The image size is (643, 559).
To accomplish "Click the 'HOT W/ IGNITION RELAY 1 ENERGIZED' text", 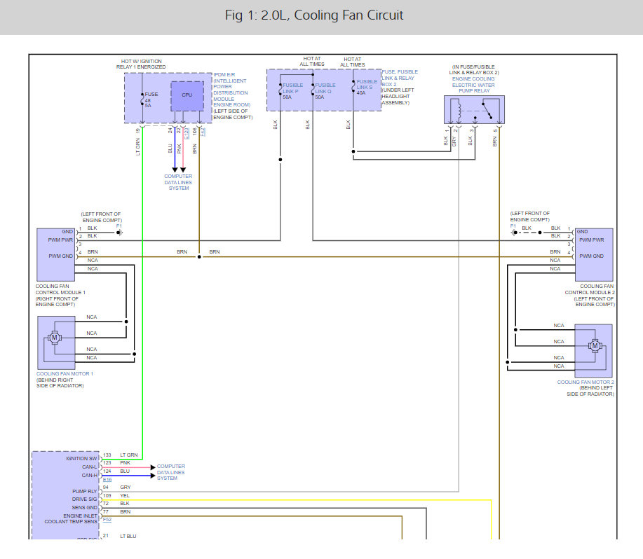I will coord(141,64).
